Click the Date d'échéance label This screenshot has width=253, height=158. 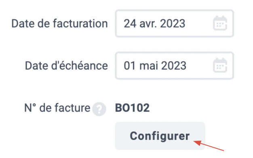66,66
